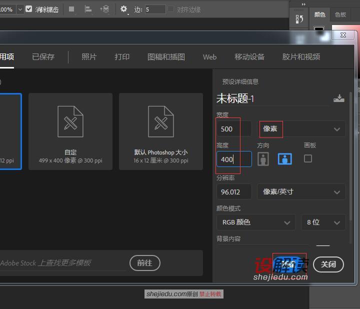Viewport: 360px width, 309px height.
Task: Open the 照片 photo tab
Action: 89,57
